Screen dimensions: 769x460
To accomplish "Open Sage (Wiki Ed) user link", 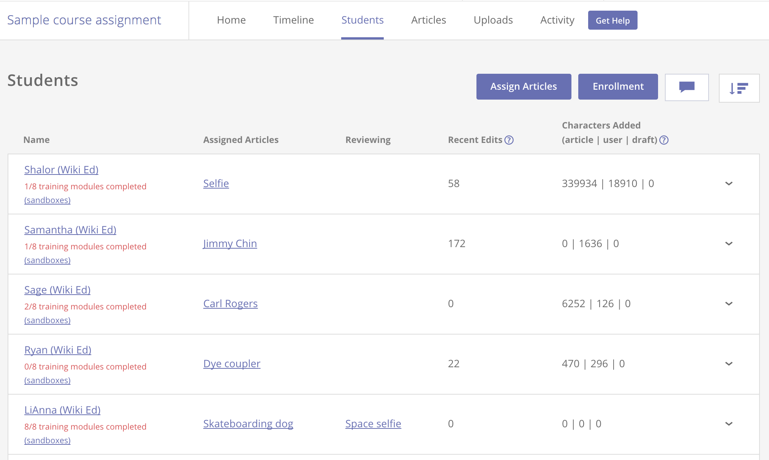I will [x=57, y=290].
